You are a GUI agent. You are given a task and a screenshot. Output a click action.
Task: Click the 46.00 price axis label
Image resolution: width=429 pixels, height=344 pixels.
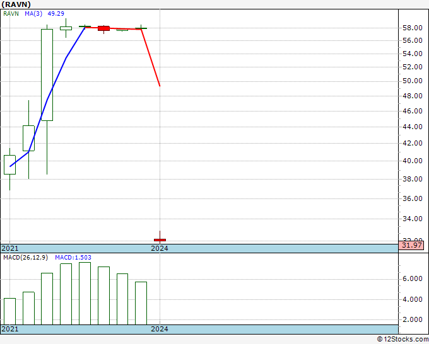point(413,111)
